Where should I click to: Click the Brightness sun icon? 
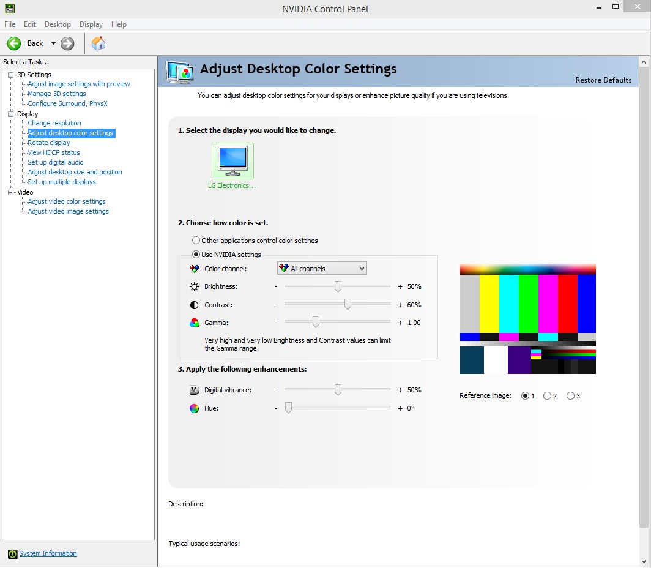pos(195,286)
